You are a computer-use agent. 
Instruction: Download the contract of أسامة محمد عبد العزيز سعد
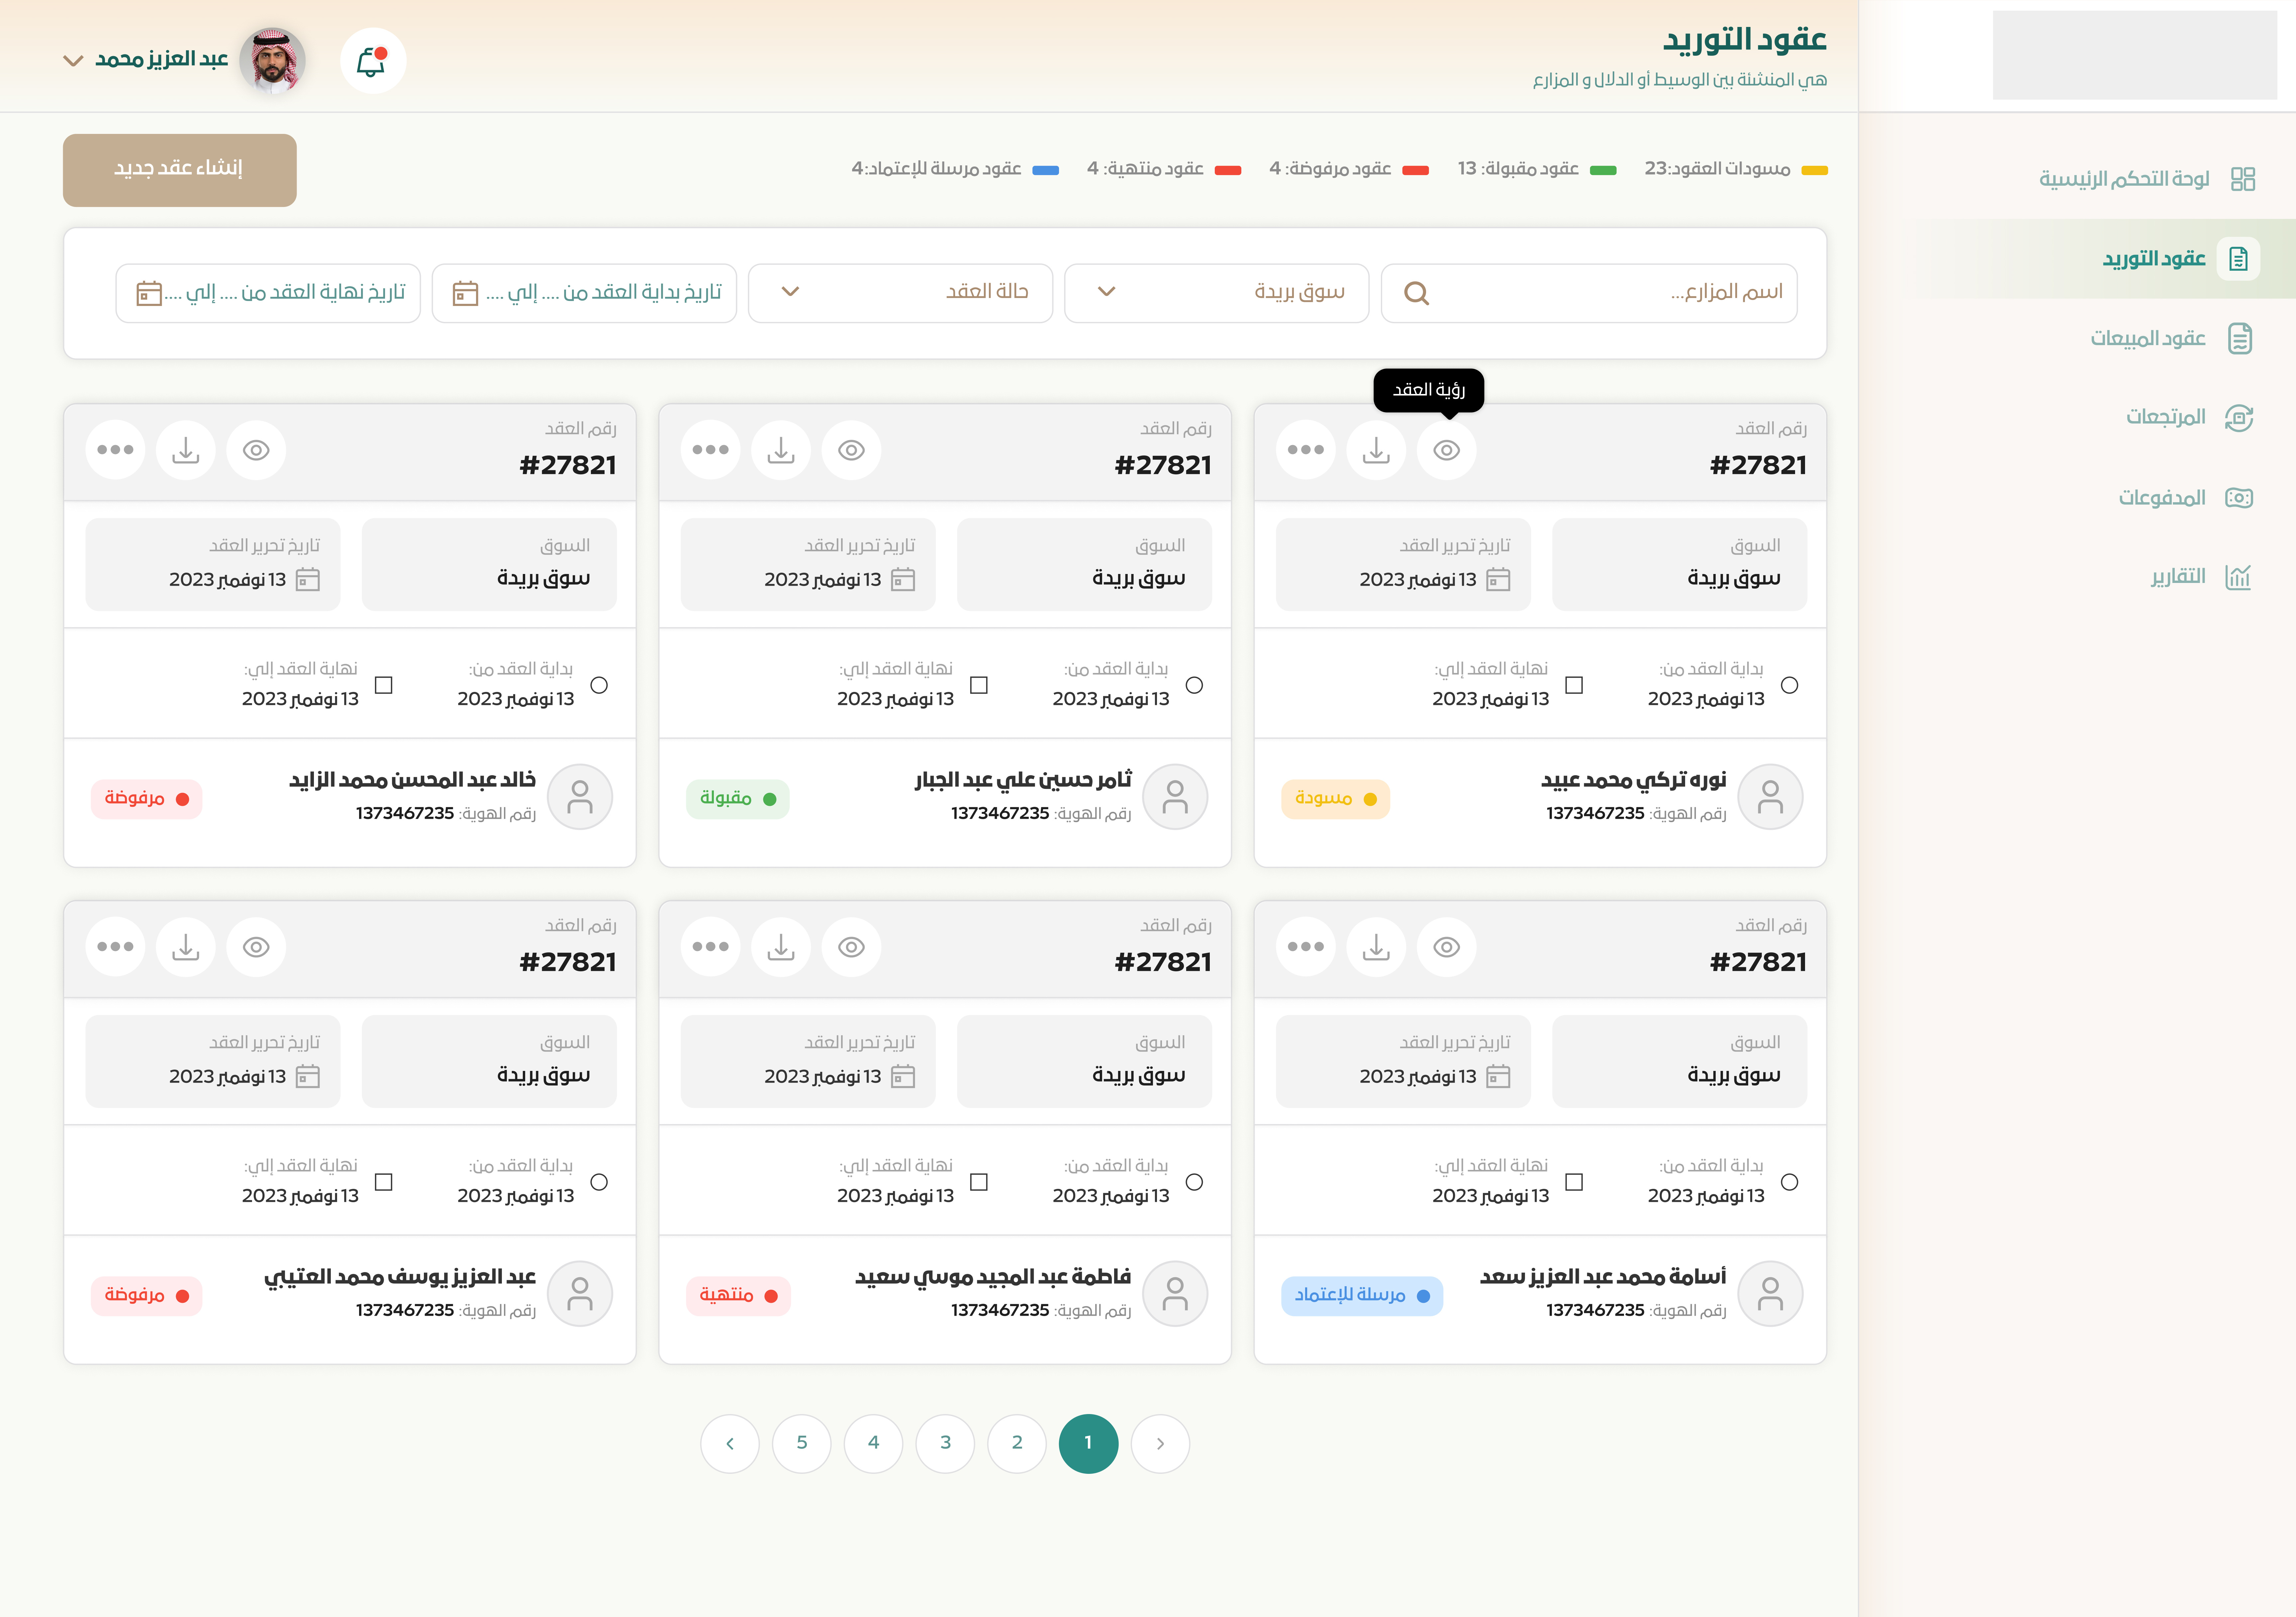click(x=1376, y=947)
